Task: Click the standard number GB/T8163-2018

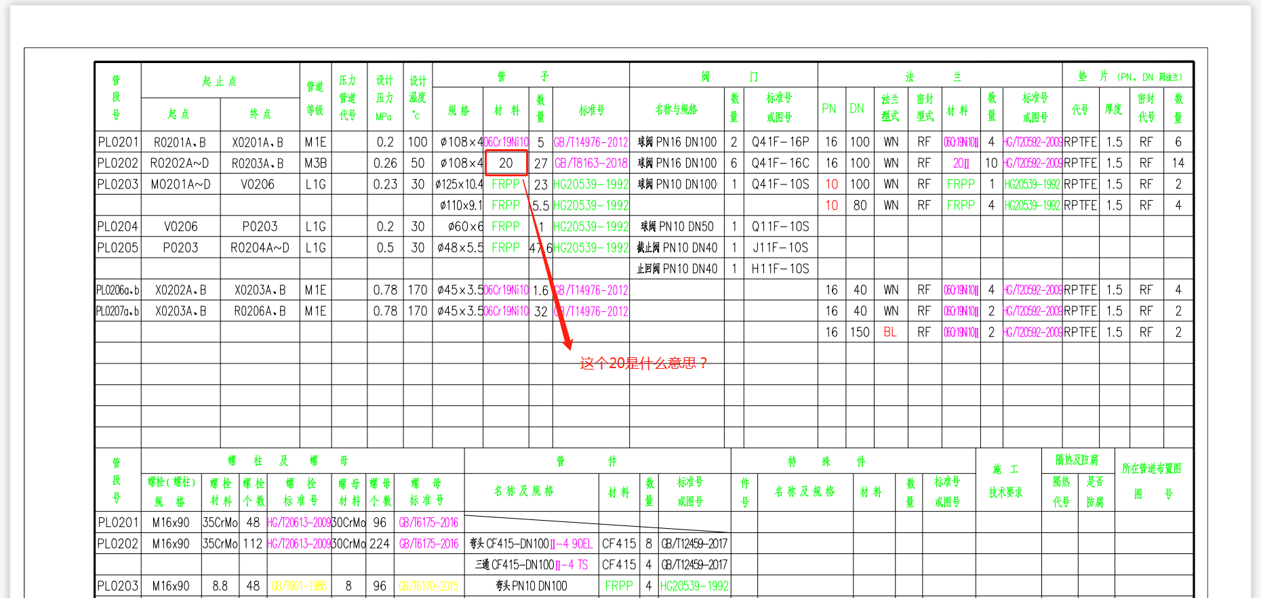Action: pyautogui.click(x=591, y=163)
